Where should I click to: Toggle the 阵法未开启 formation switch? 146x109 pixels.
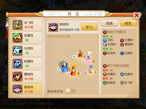[x=70, y=91]
